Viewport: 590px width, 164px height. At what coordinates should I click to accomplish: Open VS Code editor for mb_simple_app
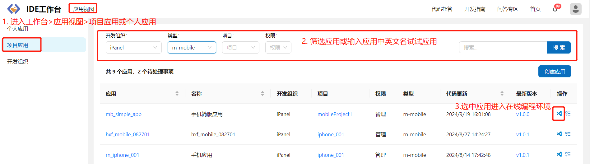pos(559,114)
